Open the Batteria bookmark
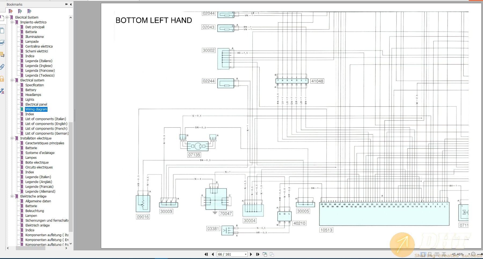The width and height of the screenshot is (483, 259). pyautogui.click(x=31, y=32)
